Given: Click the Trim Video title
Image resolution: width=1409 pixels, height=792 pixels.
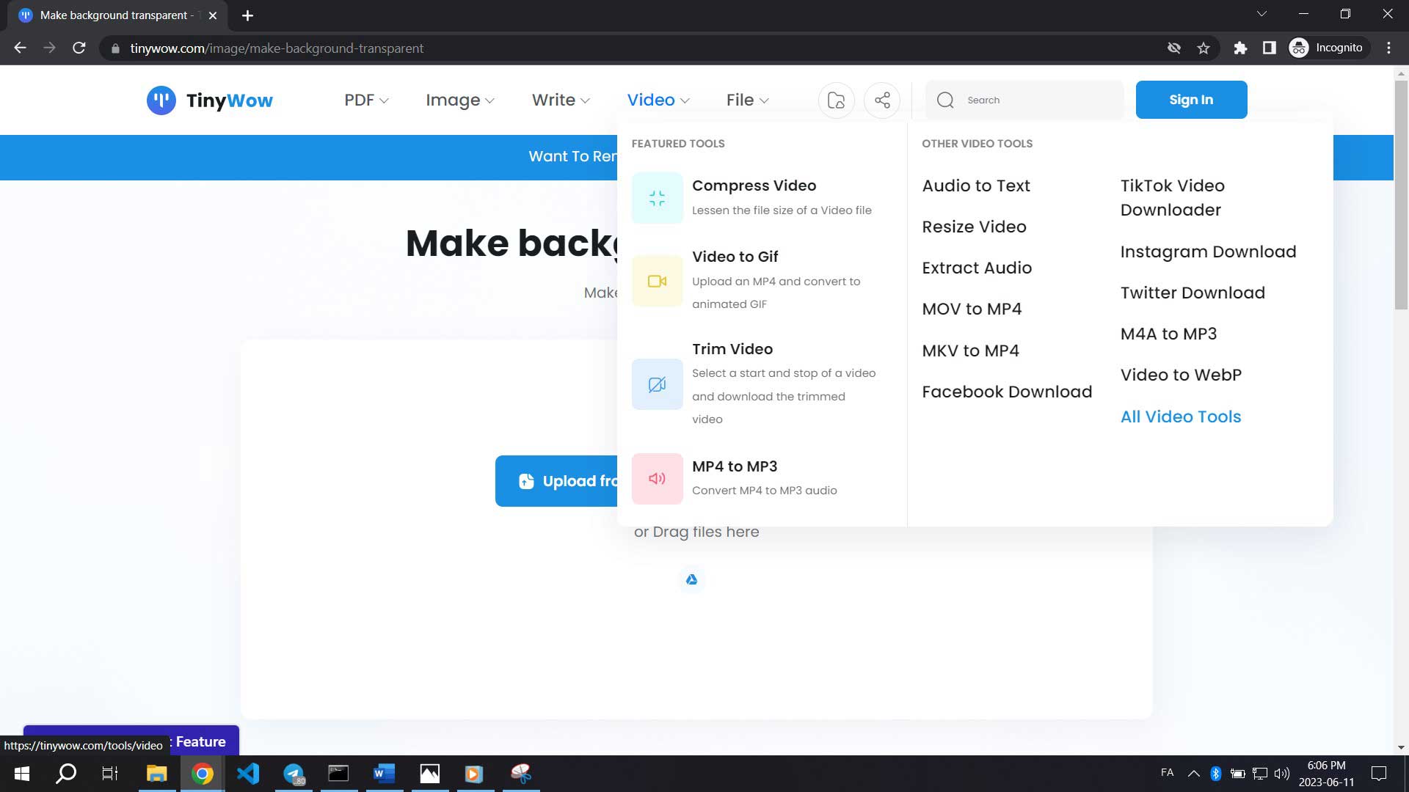Looking at the screenshot, I should click(x=732, y=349).
